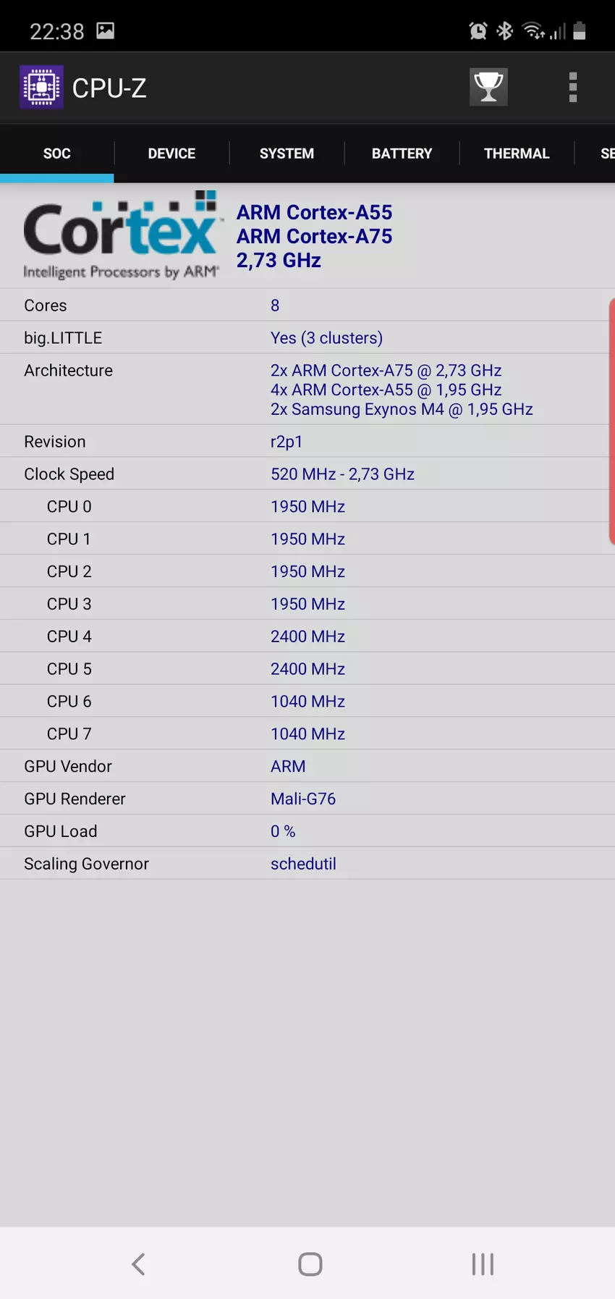Screen dimensions: 615x1299
Task: Open the BATTERY tab
Action: point(402,154)
